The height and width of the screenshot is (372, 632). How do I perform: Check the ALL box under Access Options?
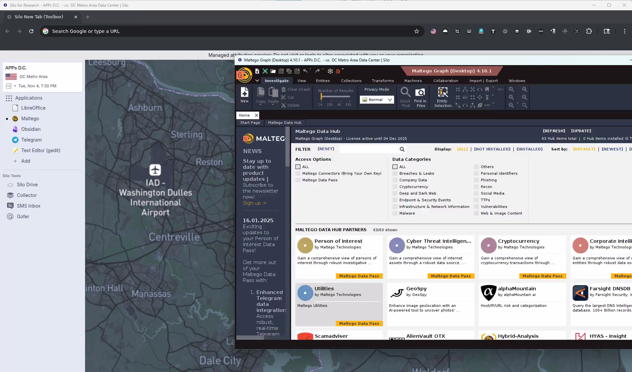298,167
